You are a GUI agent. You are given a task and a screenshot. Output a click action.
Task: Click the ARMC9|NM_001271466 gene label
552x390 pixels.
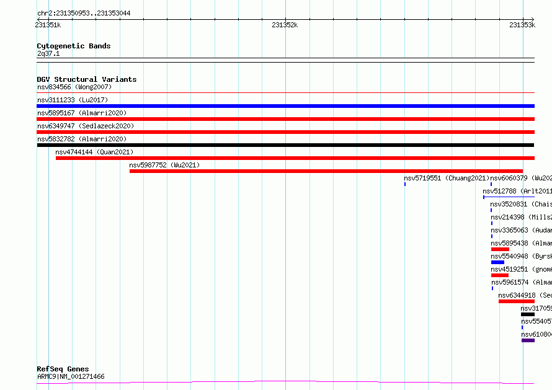71,376
